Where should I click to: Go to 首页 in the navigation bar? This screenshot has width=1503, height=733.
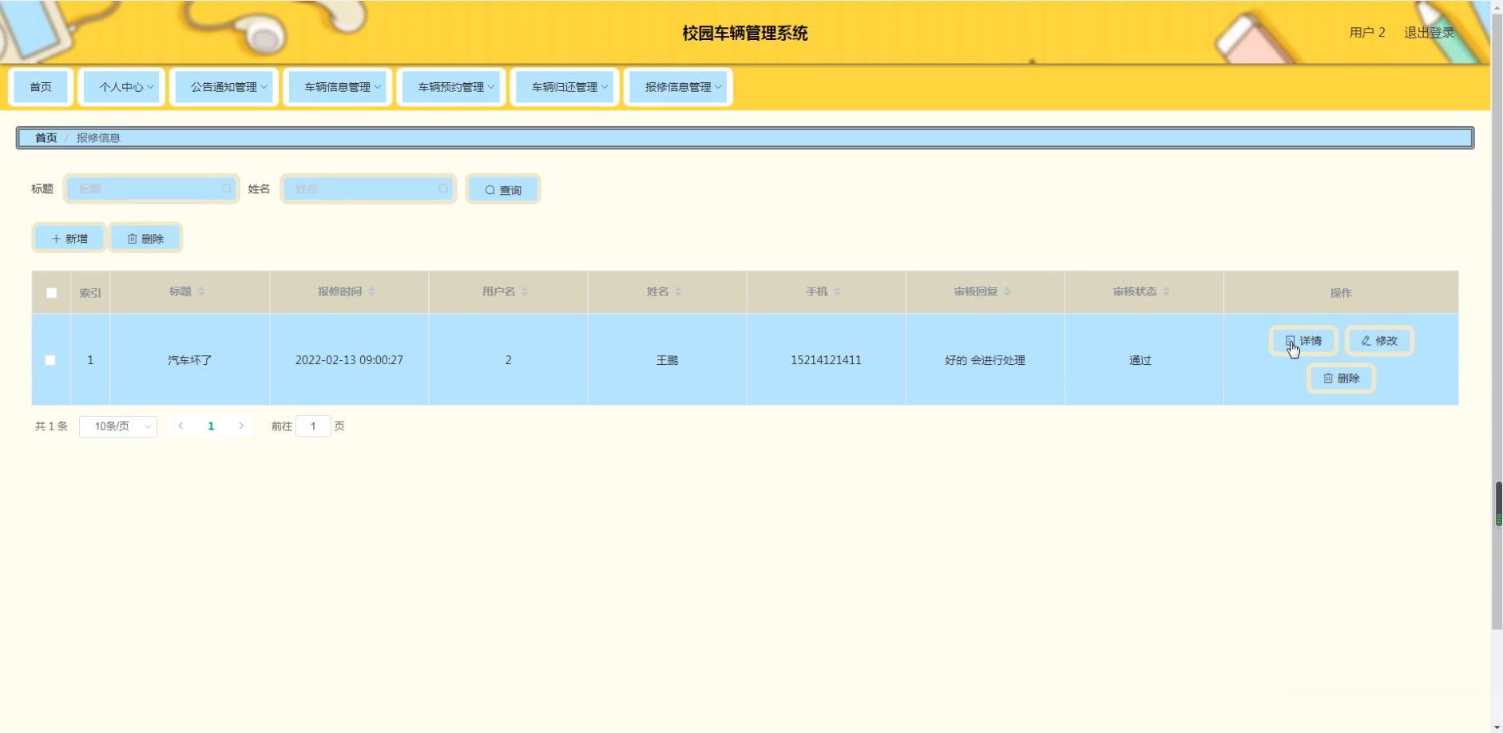point(41,87)
